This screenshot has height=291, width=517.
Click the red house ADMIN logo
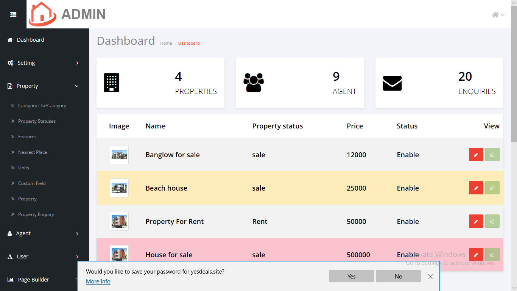tap(42, 14)
